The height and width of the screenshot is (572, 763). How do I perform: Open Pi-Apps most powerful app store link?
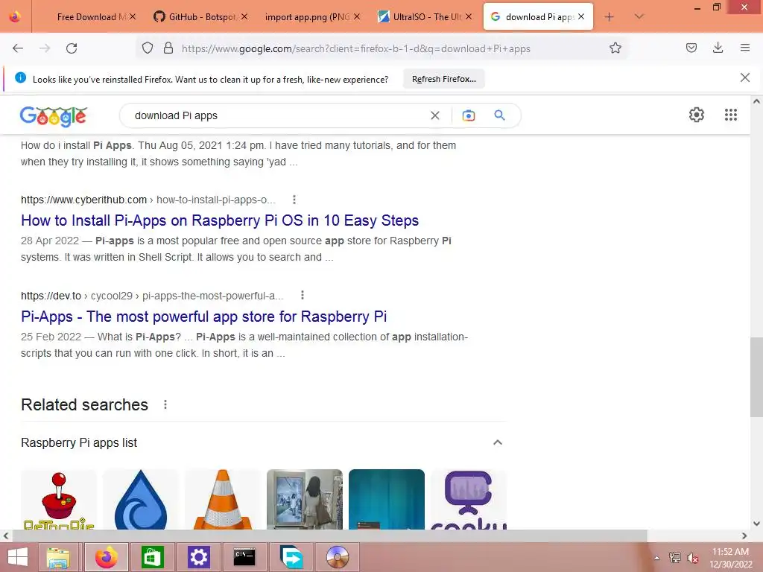pos(204,317)
